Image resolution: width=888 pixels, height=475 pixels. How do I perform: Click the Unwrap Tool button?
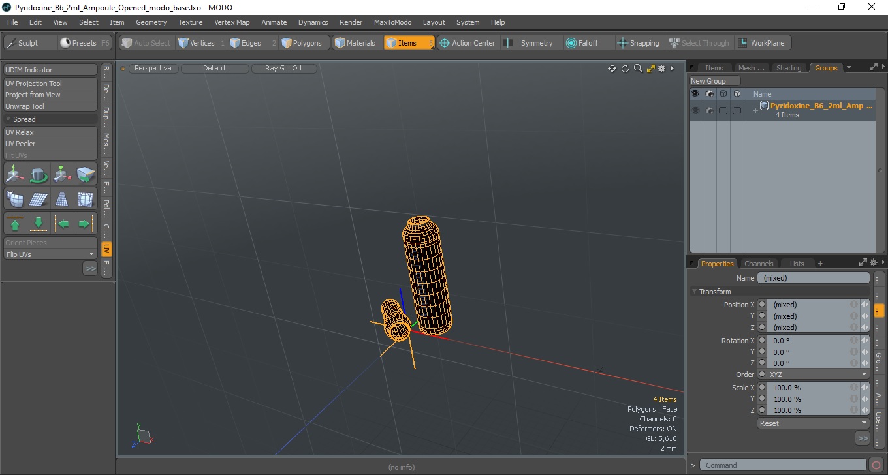50,106
